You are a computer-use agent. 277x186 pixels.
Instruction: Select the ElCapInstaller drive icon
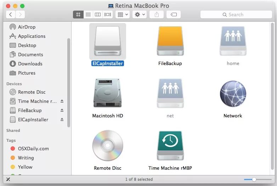click(x=108, y=41)
